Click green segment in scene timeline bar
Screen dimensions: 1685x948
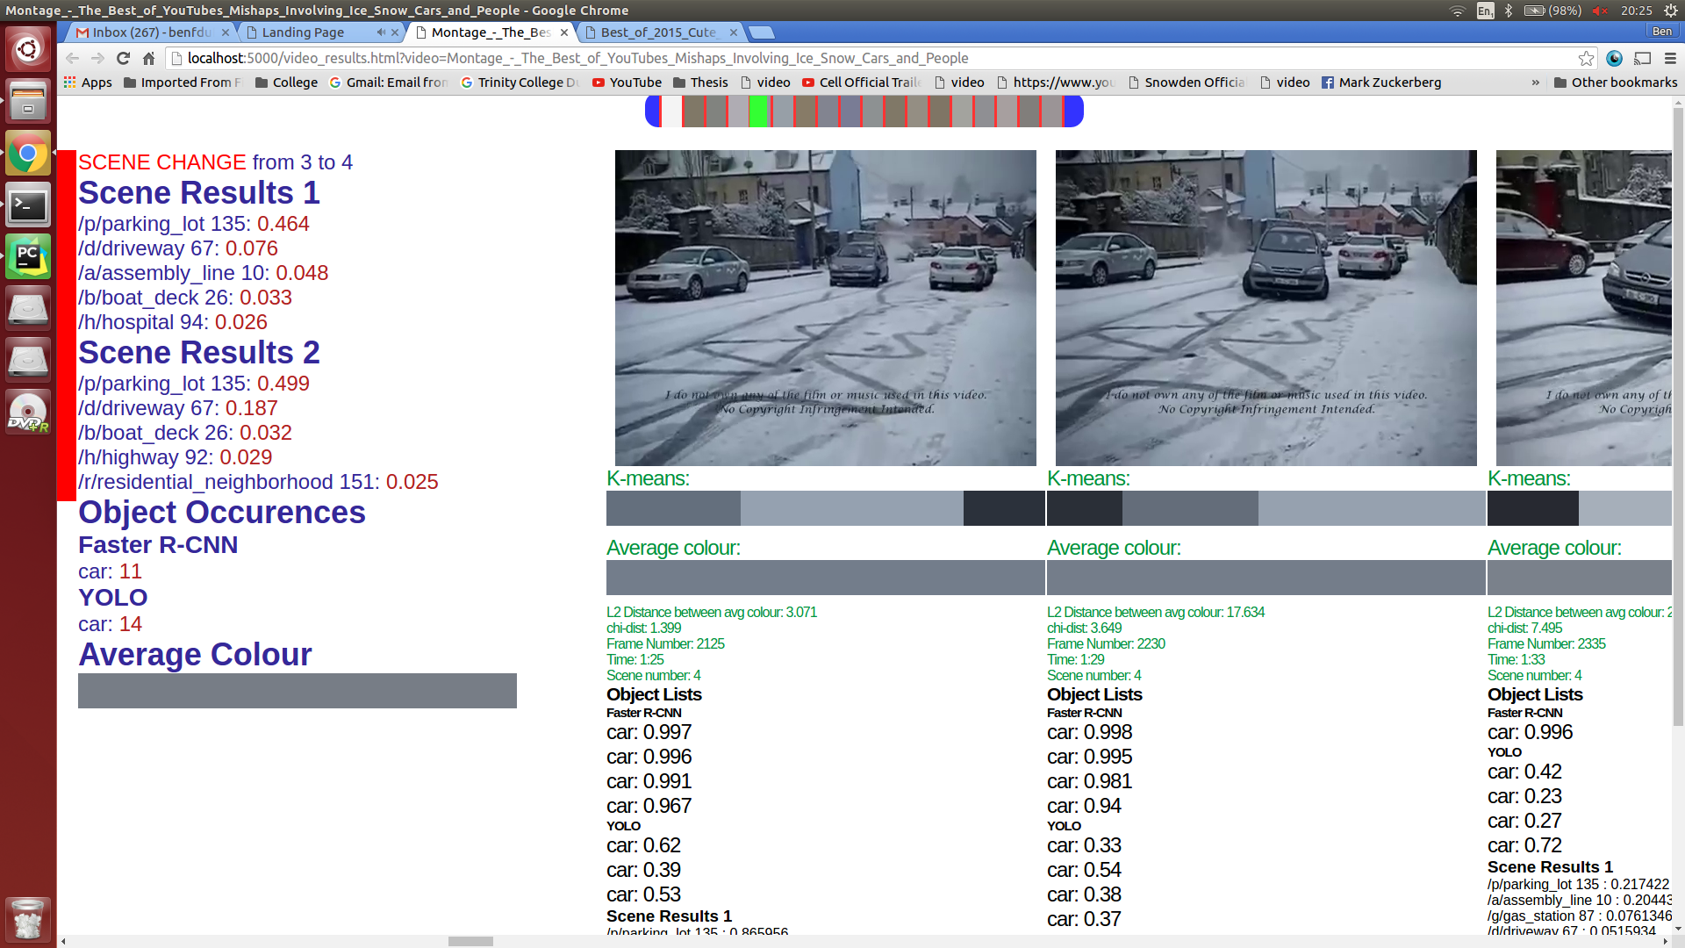tap(758, 111)
